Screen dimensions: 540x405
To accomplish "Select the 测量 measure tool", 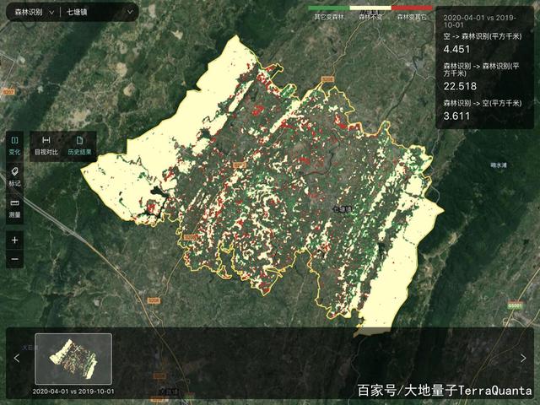I will [14, 208].
